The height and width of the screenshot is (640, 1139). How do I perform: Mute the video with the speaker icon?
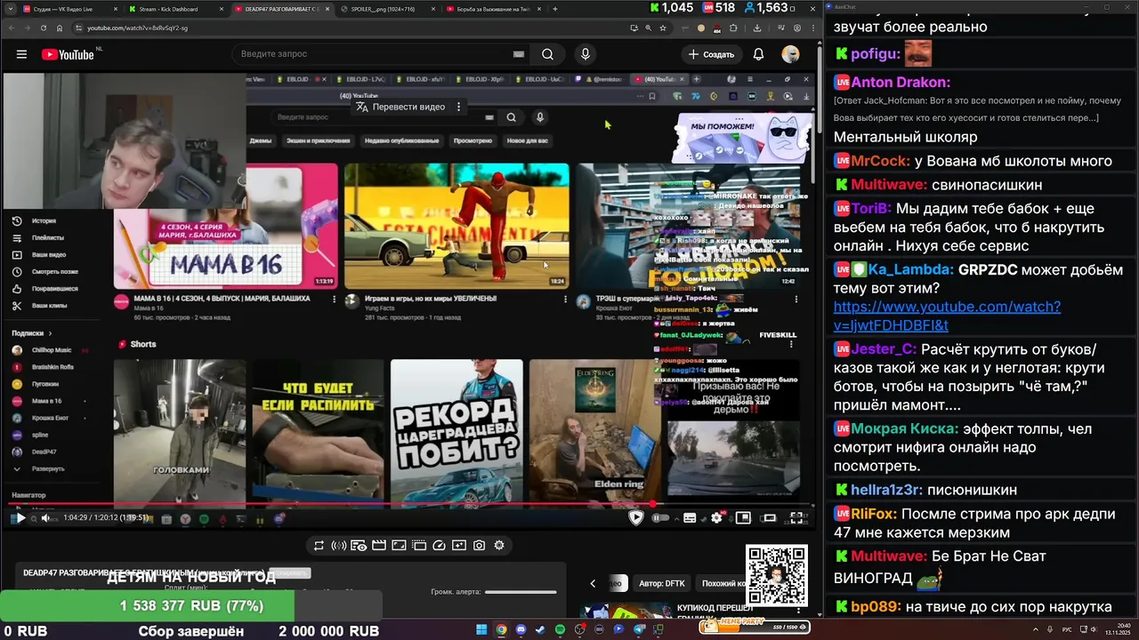pyautogui.click(x=45, y=518)
